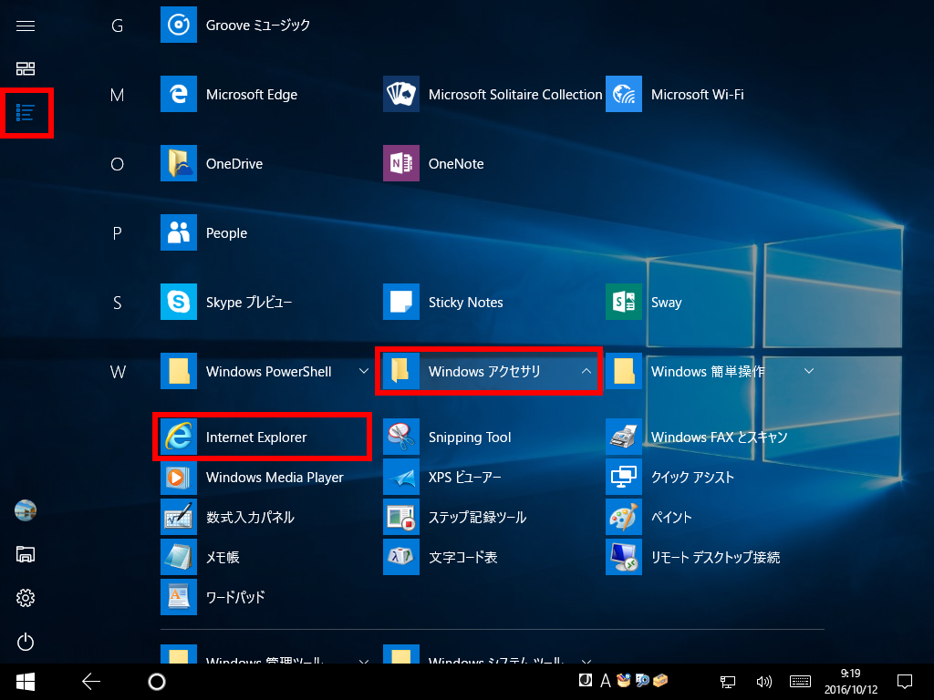The height and width of the screenshot is (700, 934).
Task: Collapse Windows アクセサリ folder chevron
Action: pos(586,371)
